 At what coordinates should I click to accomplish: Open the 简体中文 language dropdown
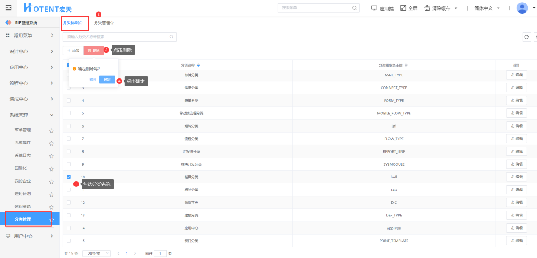click(x=487, y=8)
